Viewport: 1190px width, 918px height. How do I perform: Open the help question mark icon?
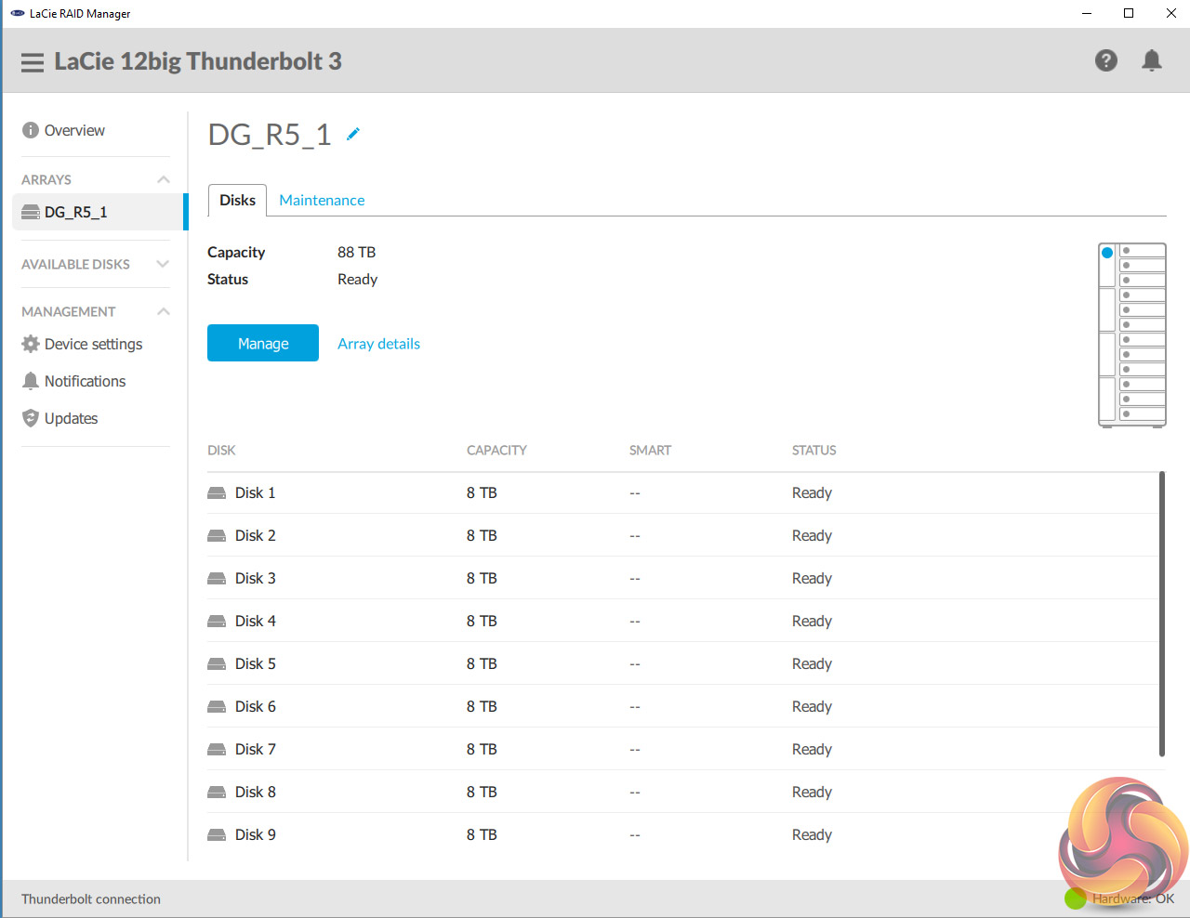1106,60
